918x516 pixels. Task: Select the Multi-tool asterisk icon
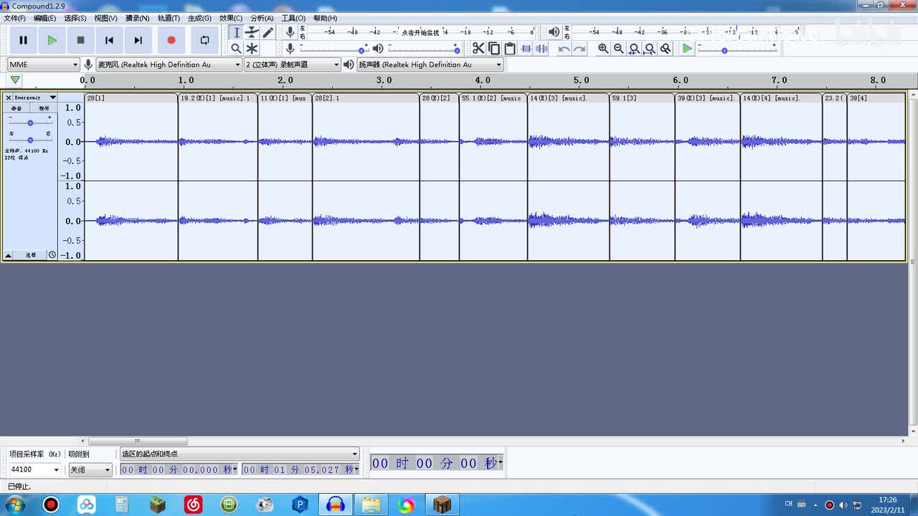pos(252,48)
